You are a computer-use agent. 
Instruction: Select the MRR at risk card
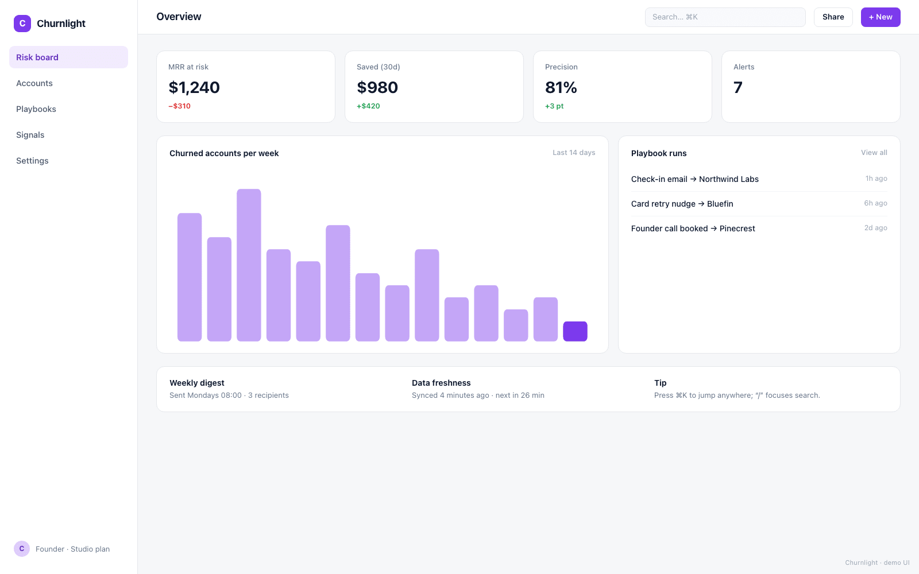point(246,87)
